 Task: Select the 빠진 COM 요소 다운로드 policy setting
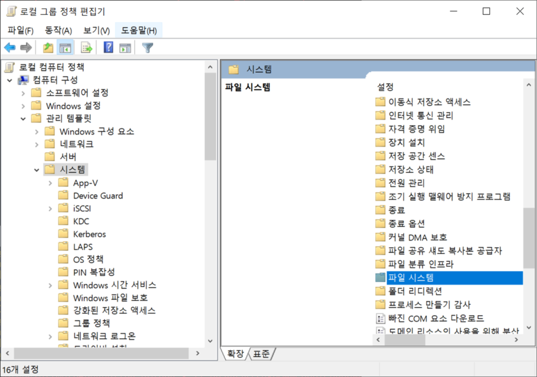pos(436,318)
